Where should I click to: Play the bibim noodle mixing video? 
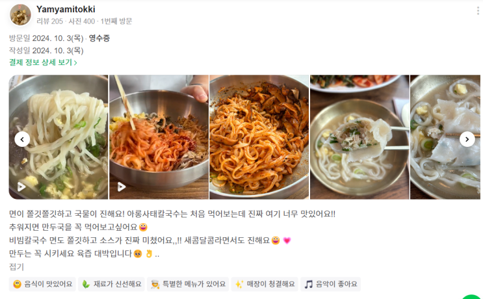click(x=122, y=187)
